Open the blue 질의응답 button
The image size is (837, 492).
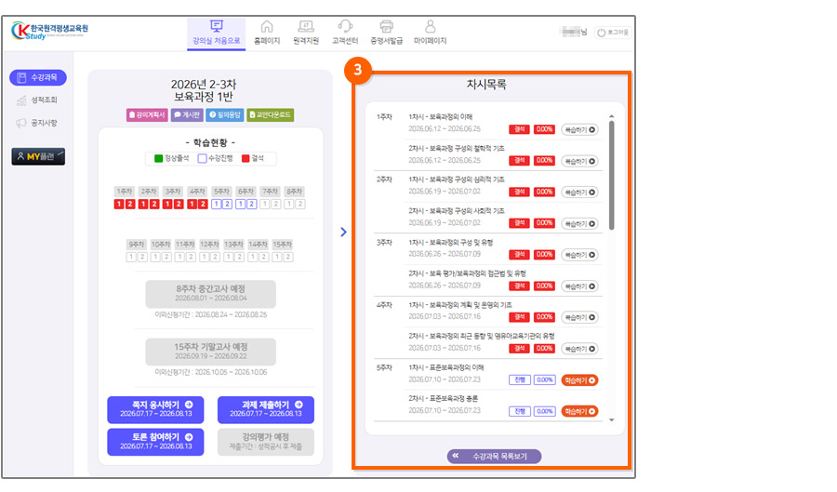(225, 114)
